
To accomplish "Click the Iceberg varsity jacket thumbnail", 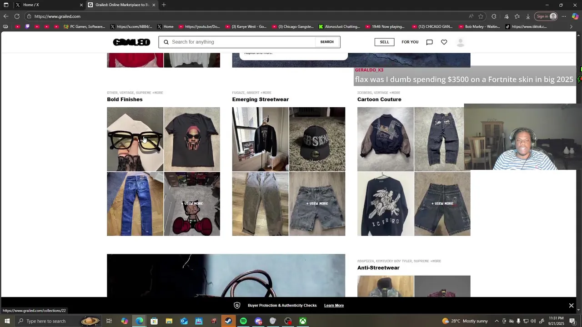I will 385,139.
